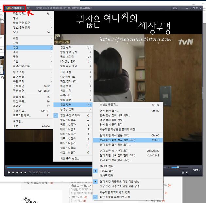
Task: Click 현재 화면 복사(원본 크기)
Action: pos(128,135)
